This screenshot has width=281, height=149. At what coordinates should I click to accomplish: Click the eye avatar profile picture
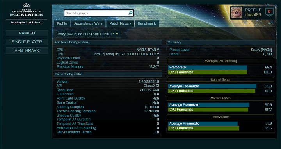point(237,13)
